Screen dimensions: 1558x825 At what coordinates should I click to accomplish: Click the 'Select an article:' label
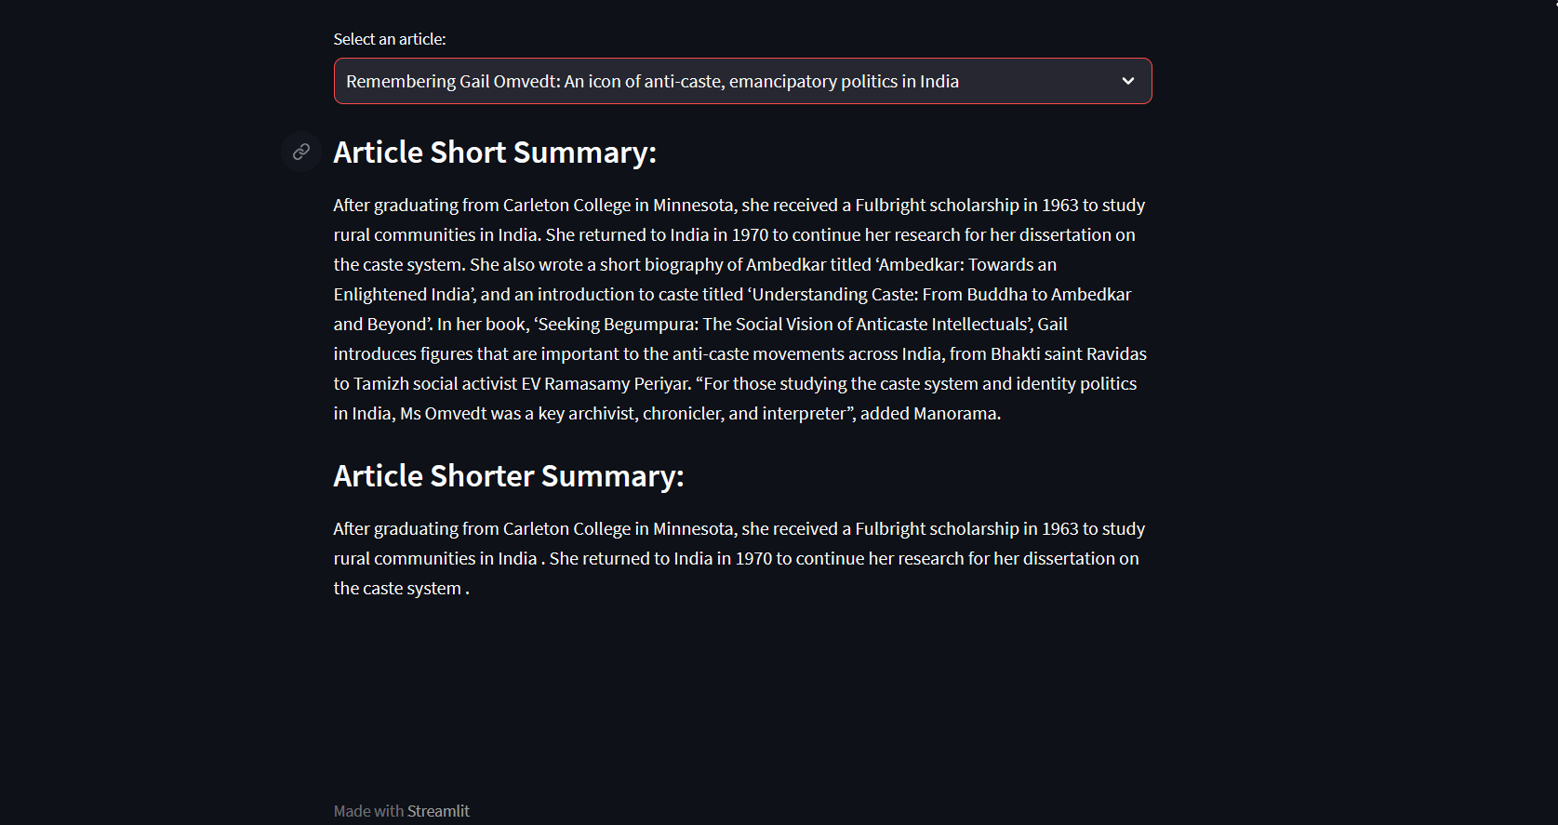(x=390, y=39)
